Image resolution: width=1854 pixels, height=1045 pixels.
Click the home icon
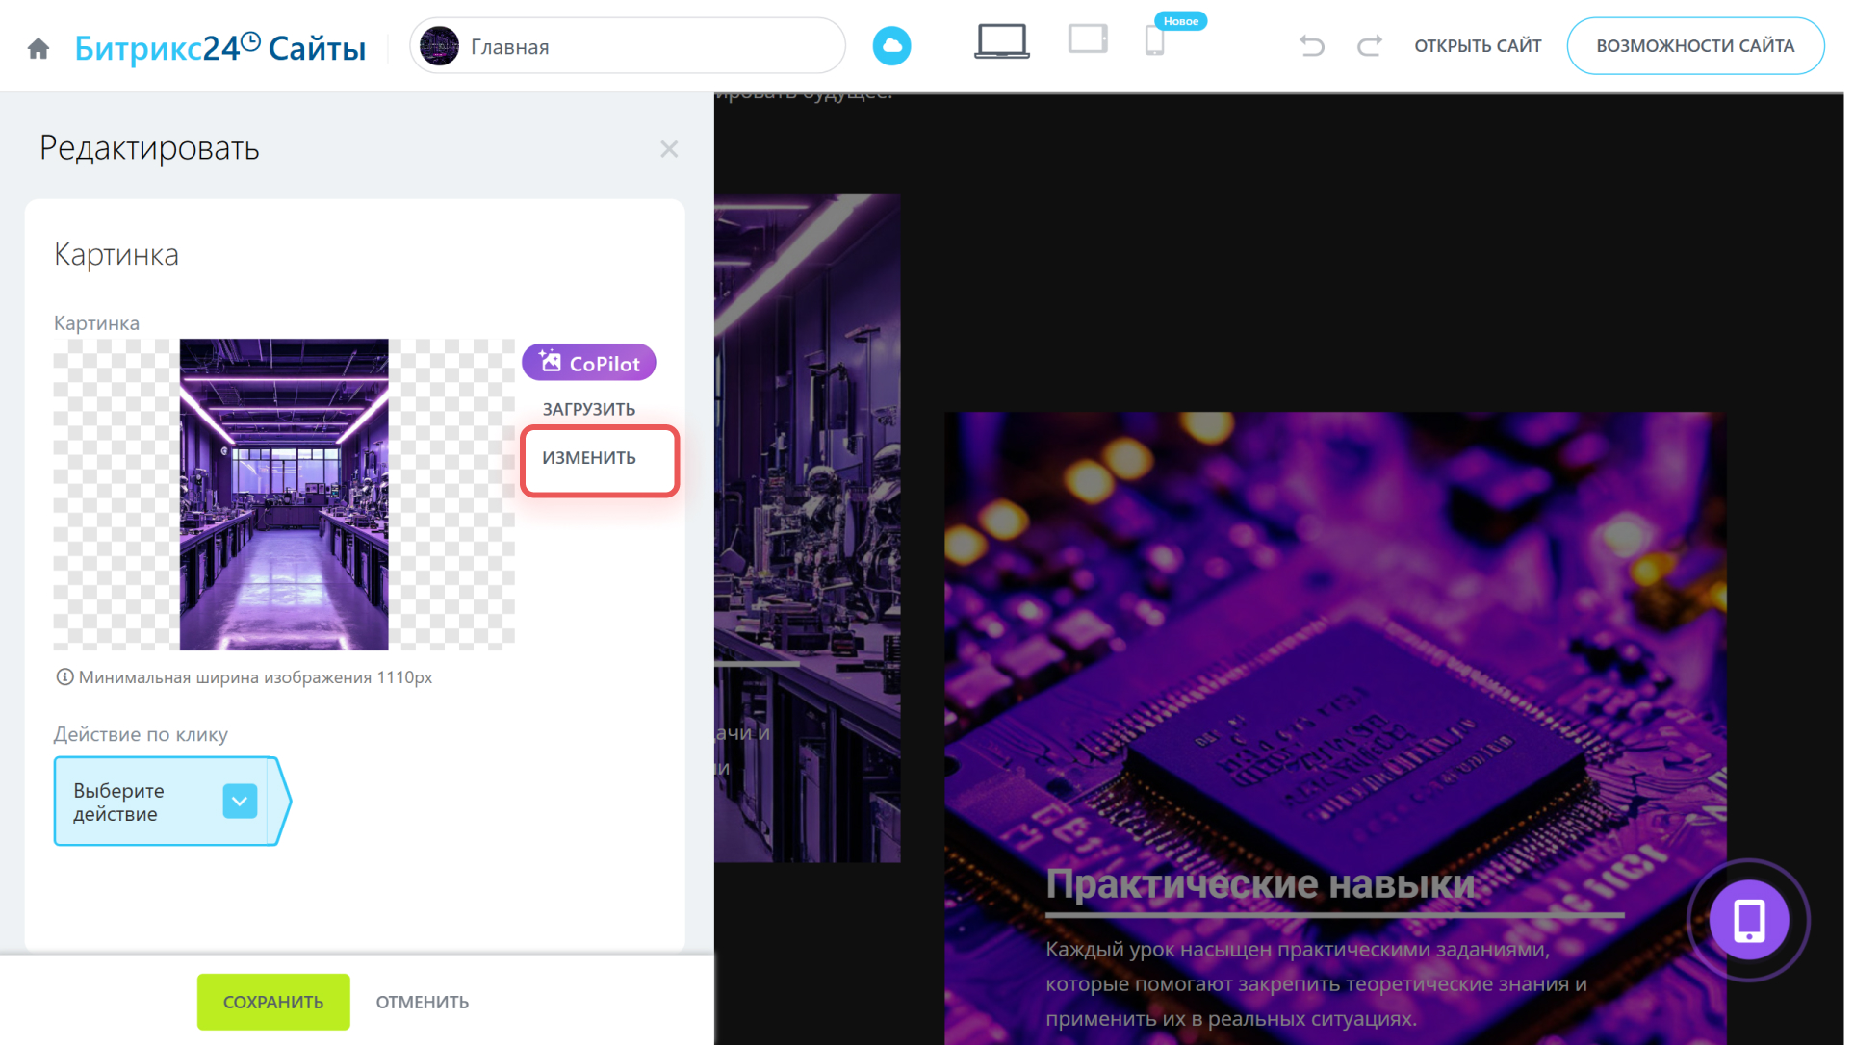click(39, 48)
